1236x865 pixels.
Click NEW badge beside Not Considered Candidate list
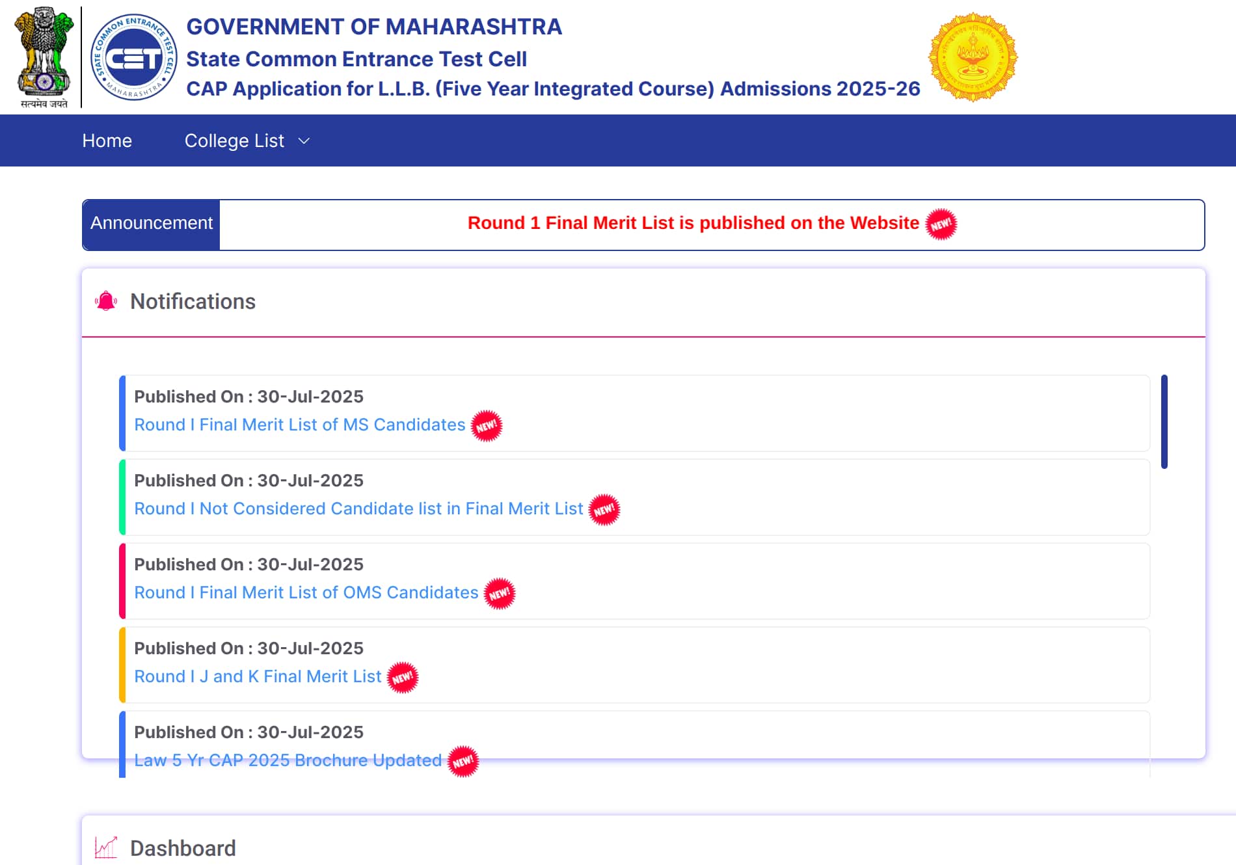[x=604, y=510]
